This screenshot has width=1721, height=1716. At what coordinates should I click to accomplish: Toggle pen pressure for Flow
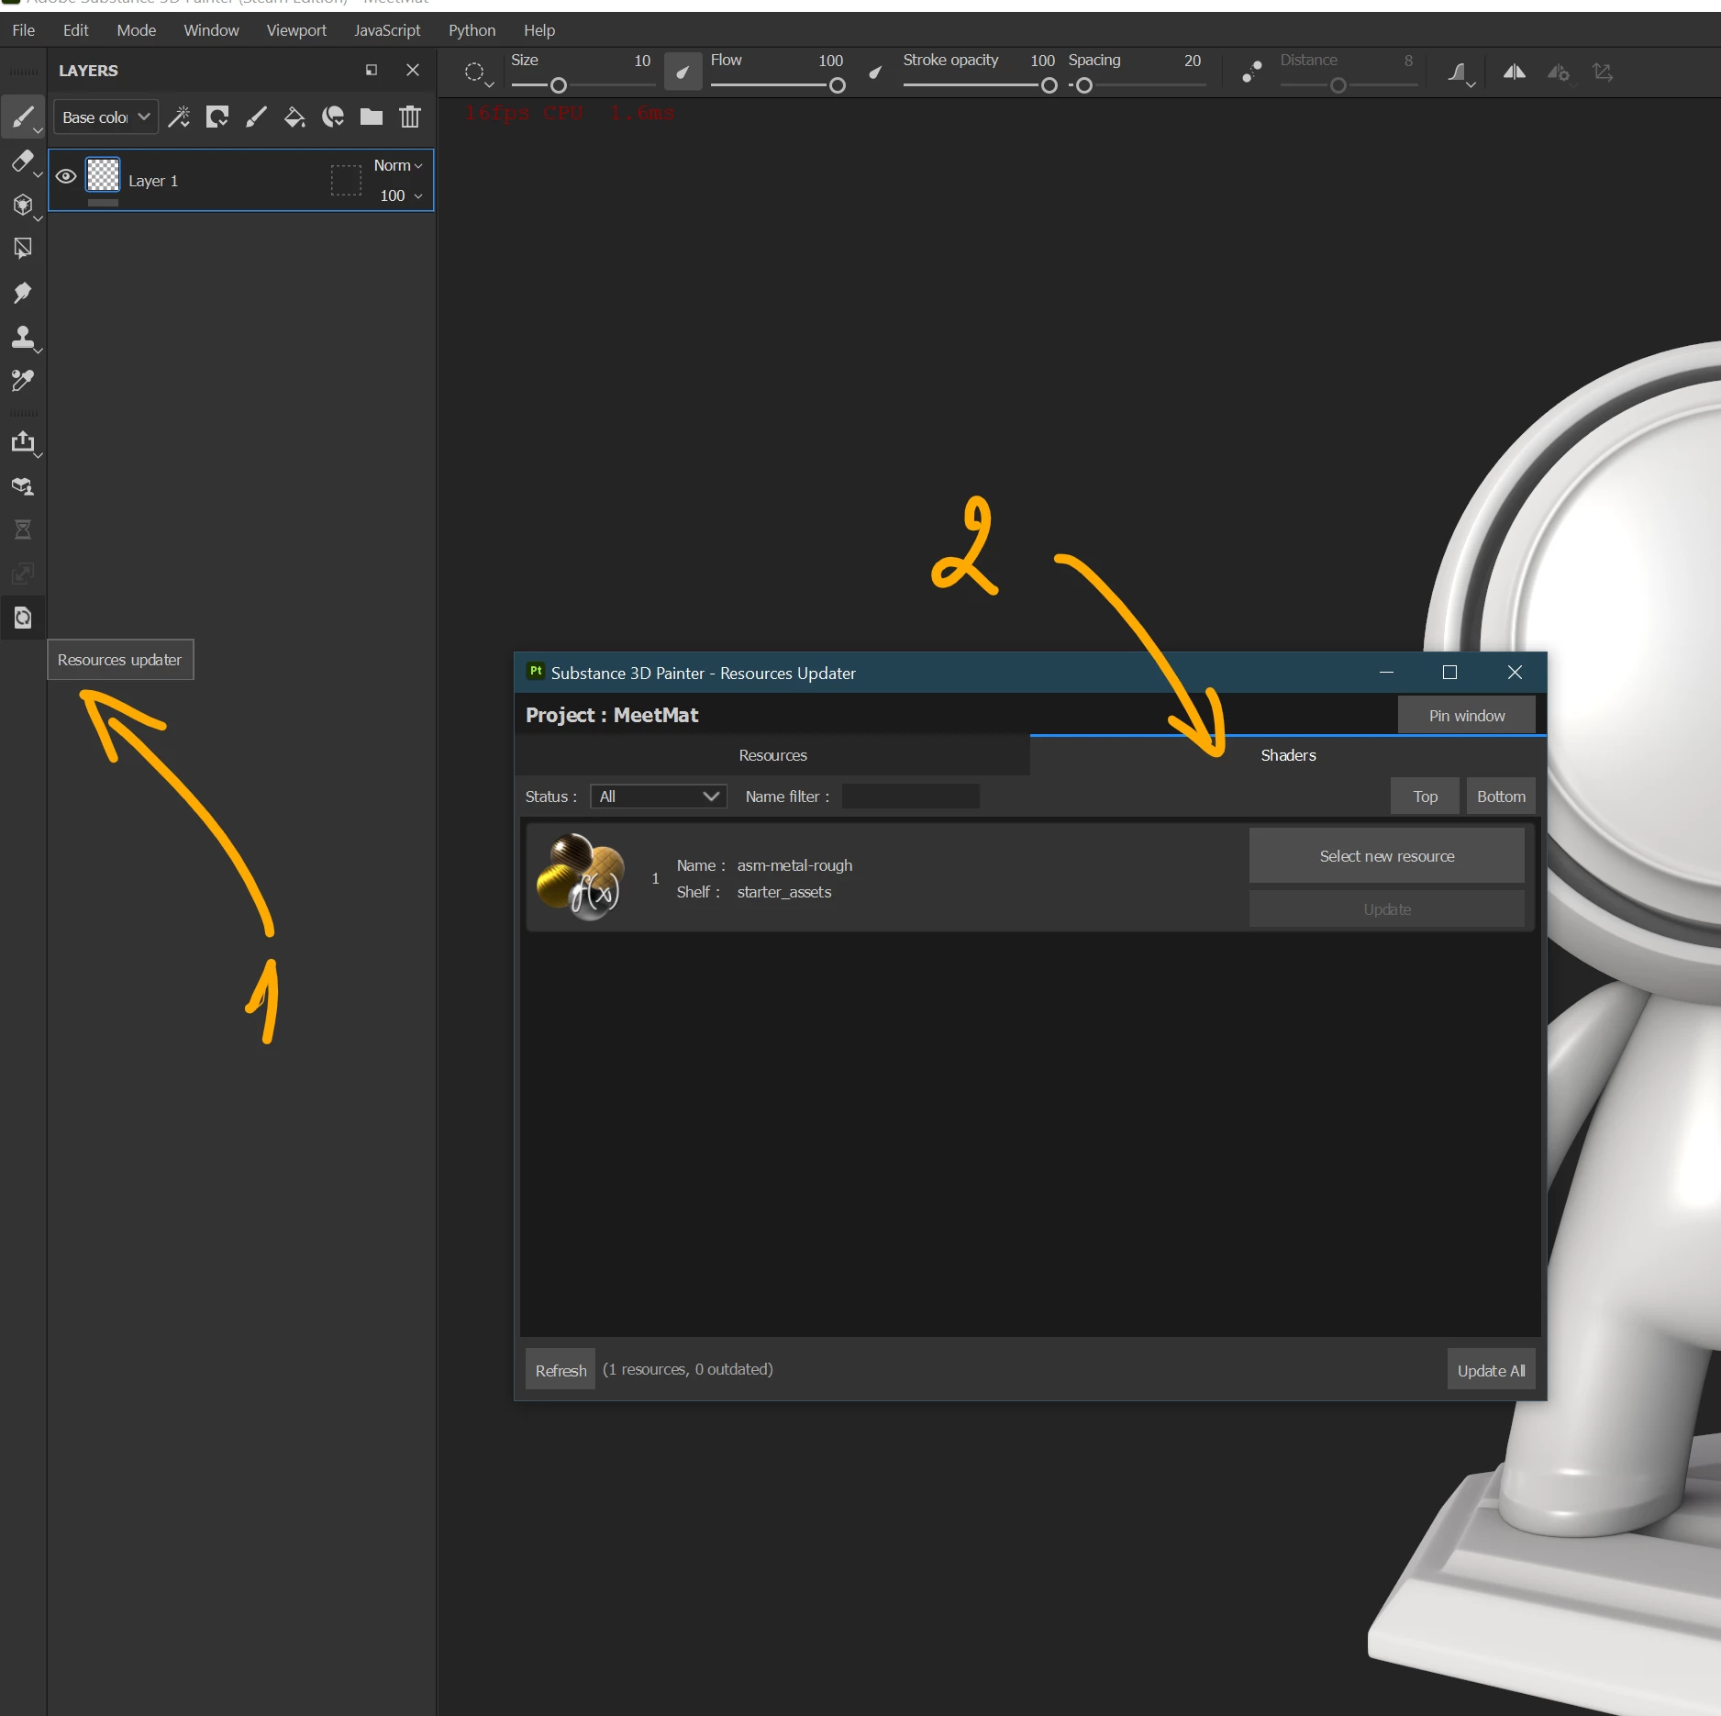(875, 72)
